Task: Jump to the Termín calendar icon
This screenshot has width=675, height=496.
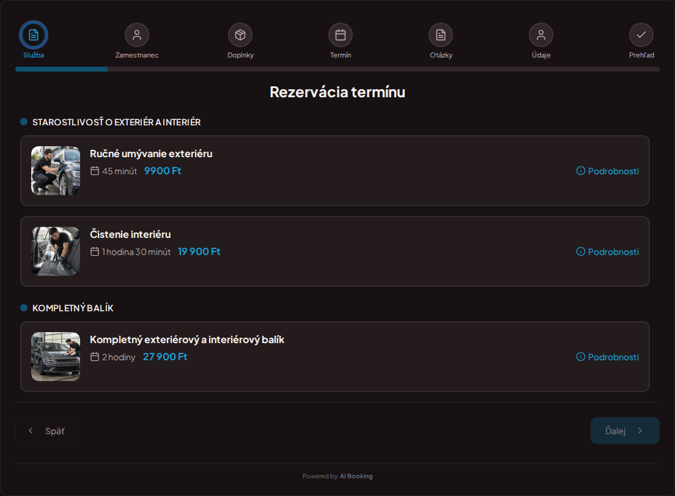Action: tap(341, 35)
